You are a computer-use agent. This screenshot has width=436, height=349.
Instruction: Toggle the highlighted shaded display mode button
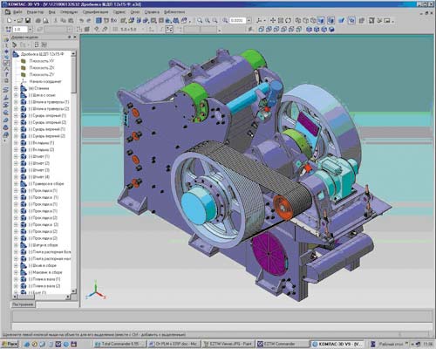click(321, 20)
